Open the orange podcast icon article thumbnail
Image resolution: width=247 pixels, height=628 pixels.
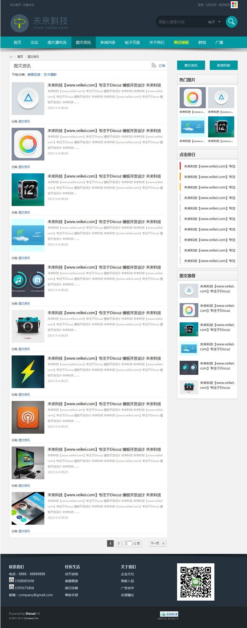click(28, 417)
